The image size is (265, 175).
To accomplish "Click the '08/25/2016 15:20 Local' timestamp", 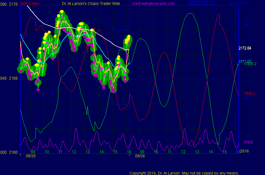I will [202, 4].
